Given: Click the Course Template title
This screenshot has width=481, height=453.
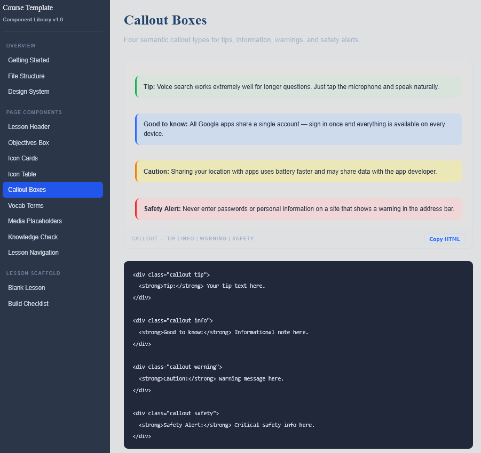Looking at the screenshot, I should coord(28,7).
